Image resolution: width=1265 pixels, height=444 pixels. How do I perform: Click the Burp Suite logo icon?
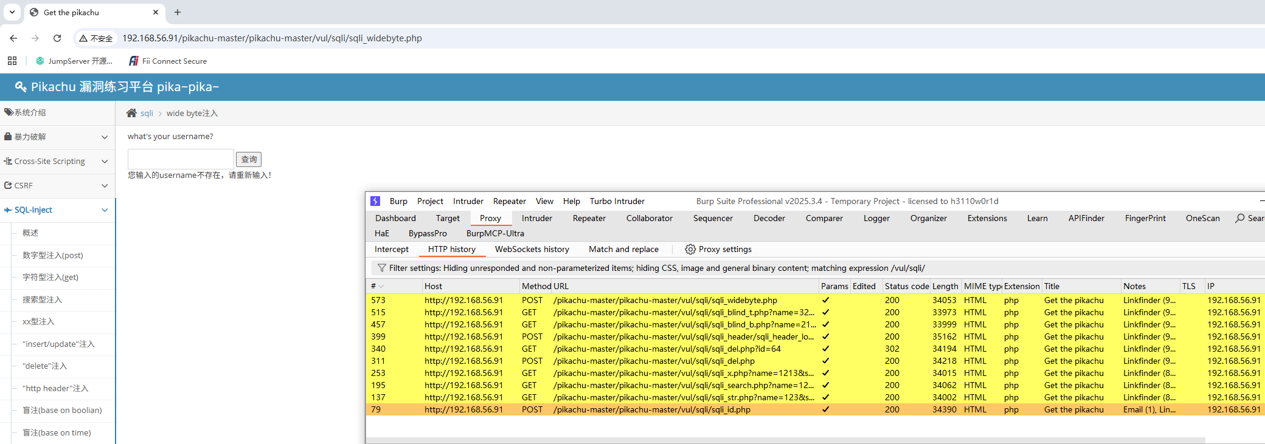[x=375, y=201]
